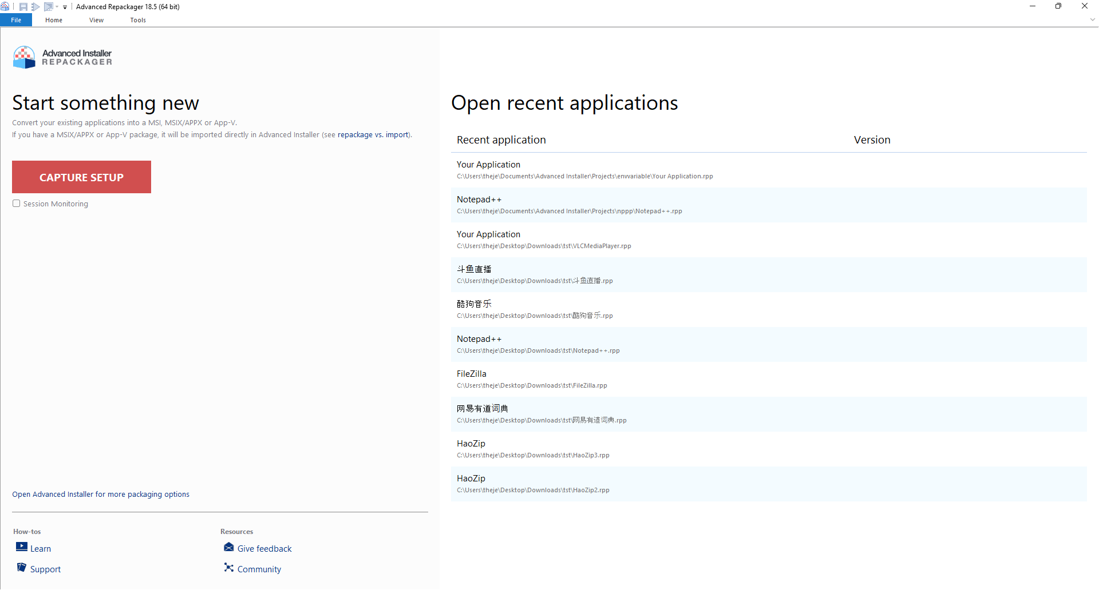Click the Advanced Repackager app icon in title bar
The width and height of the screenshot is (1099, 590).
coord(5,6)
